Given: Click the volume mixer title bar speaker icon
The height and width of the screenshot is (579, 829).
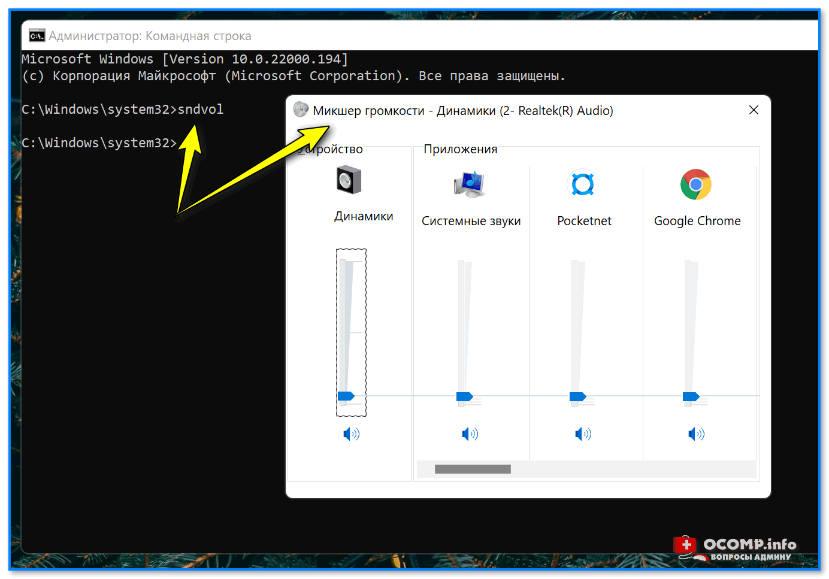Looking at the screenshot, I should click(301, 110).
